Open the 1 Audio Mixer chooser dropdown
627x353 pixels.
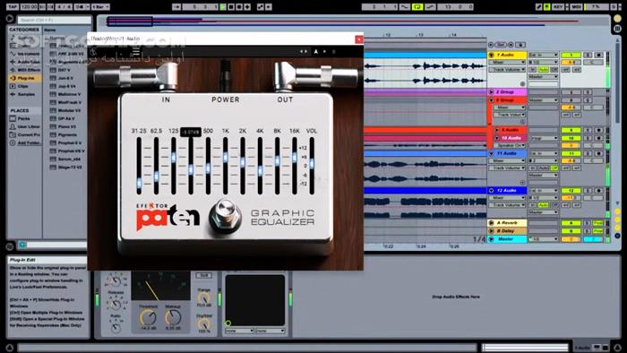pos(508,63)
